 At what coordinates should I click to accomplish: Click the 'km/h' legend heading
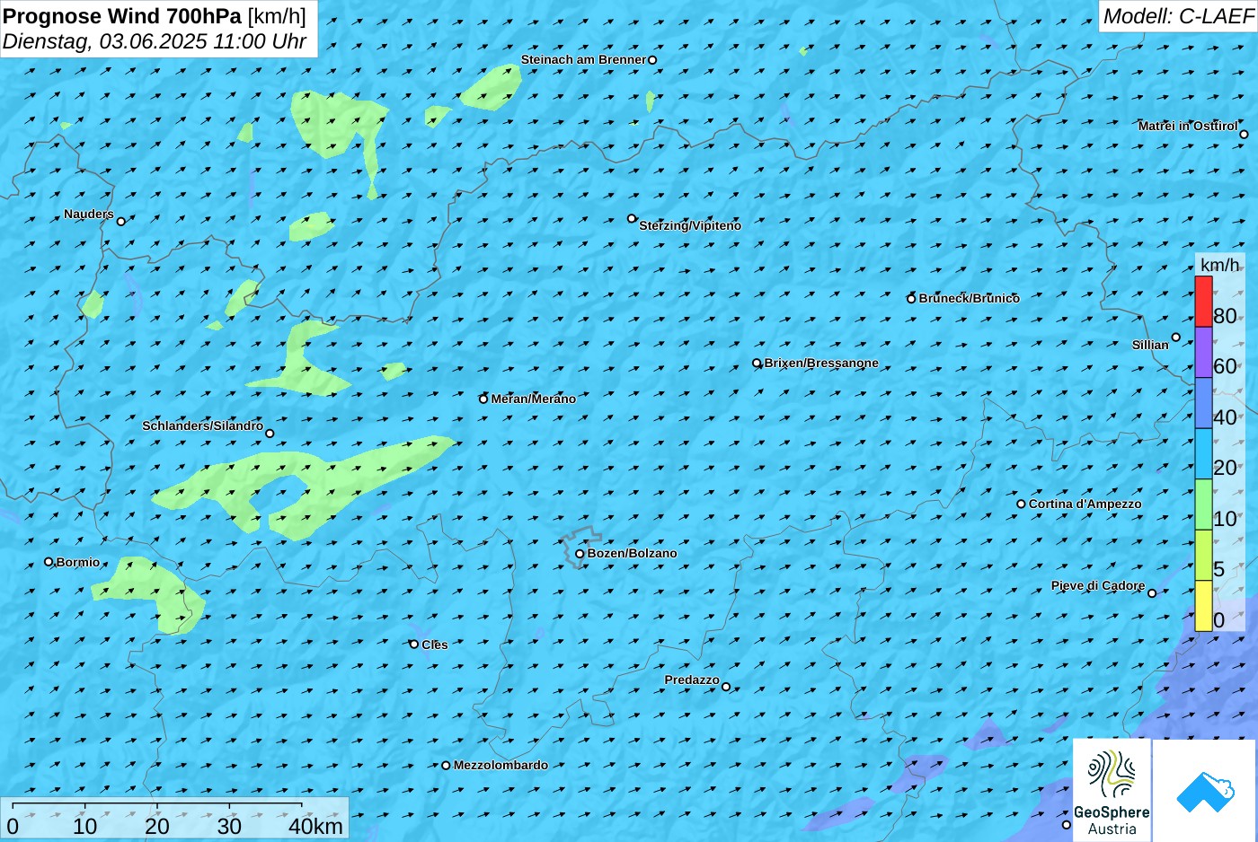[x=1219, y=265]
